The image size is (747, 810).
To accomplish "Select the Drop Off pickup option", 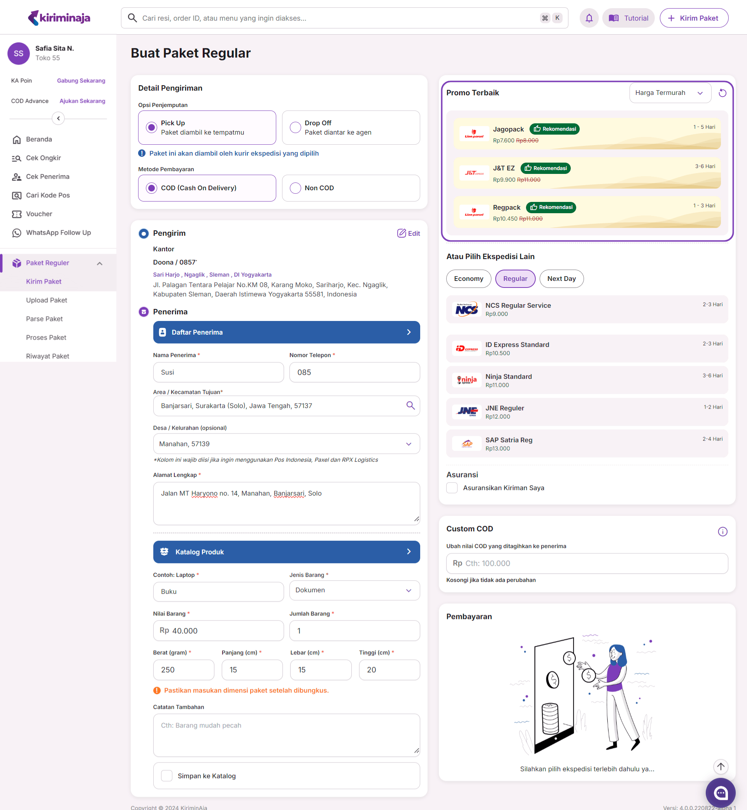I will [x=351, y=128].
